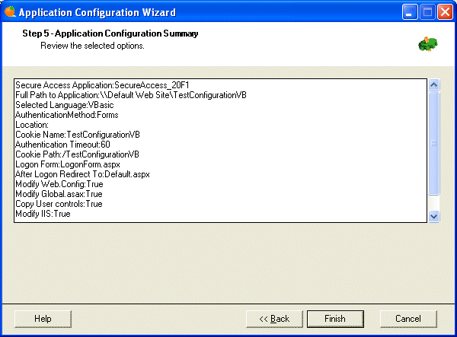Click the scrollbar up arrow in summary list
This screenshot has height=337, width=457.
[x=433, y=85]
